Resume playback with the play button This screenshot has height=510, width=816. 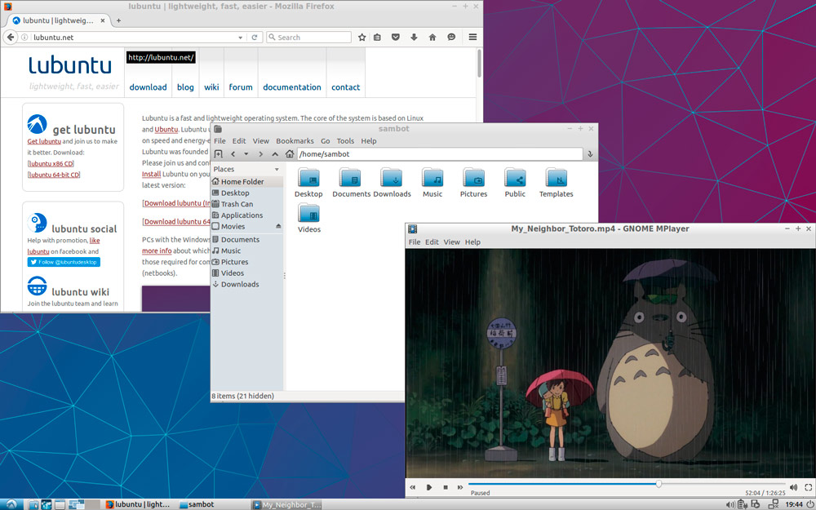429,488
